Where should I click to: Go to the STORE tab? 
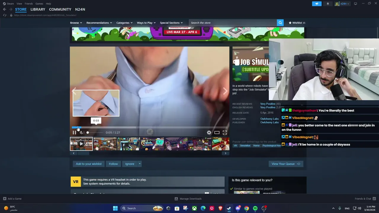pyautogui.click(x=21, y=9)
